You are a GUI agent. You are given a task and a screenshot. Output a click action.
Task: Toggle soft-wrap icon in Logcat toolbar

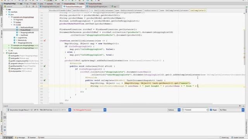pyautogui.click(x=5, y=127)
